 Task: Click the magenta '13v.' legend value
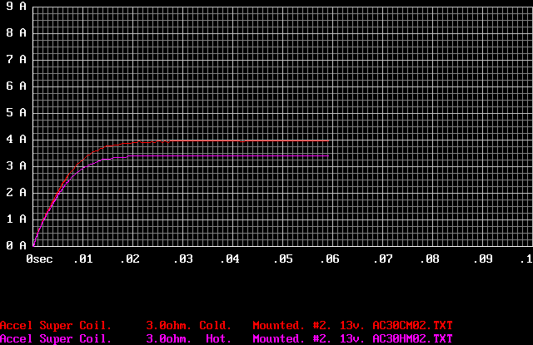(352, 339)
